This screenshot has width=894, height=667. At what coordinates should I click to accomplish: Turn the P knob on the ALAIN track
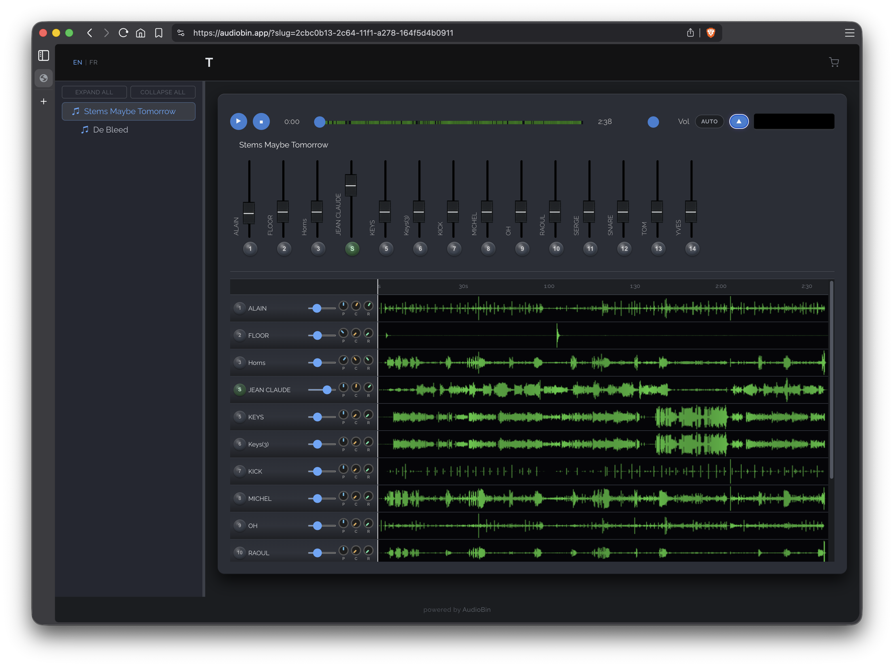343,306
